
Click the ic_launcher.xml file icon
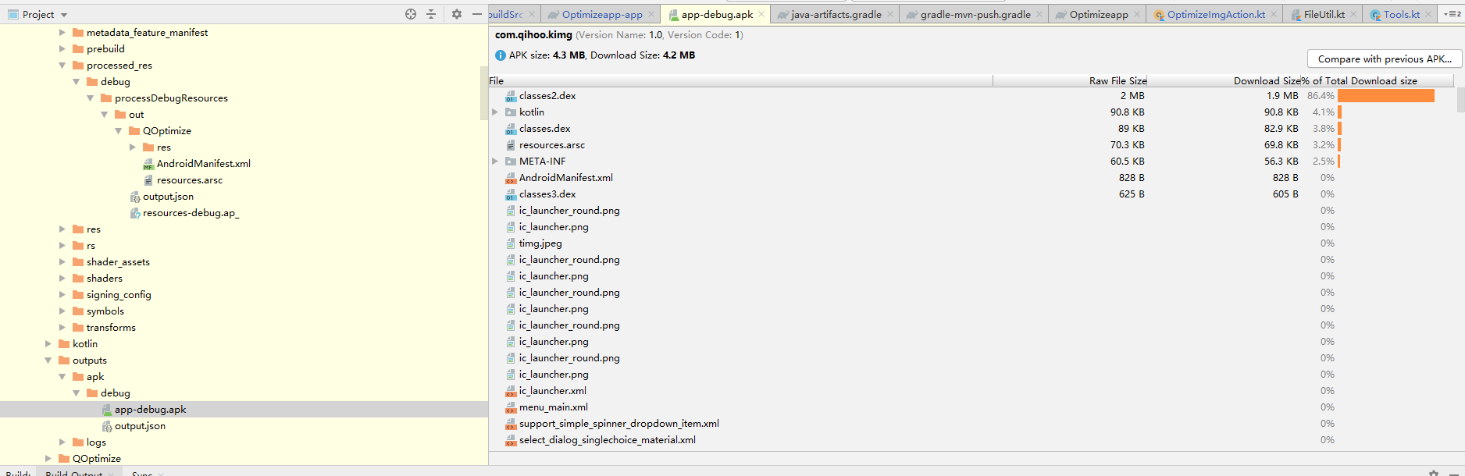pos(511,391)
